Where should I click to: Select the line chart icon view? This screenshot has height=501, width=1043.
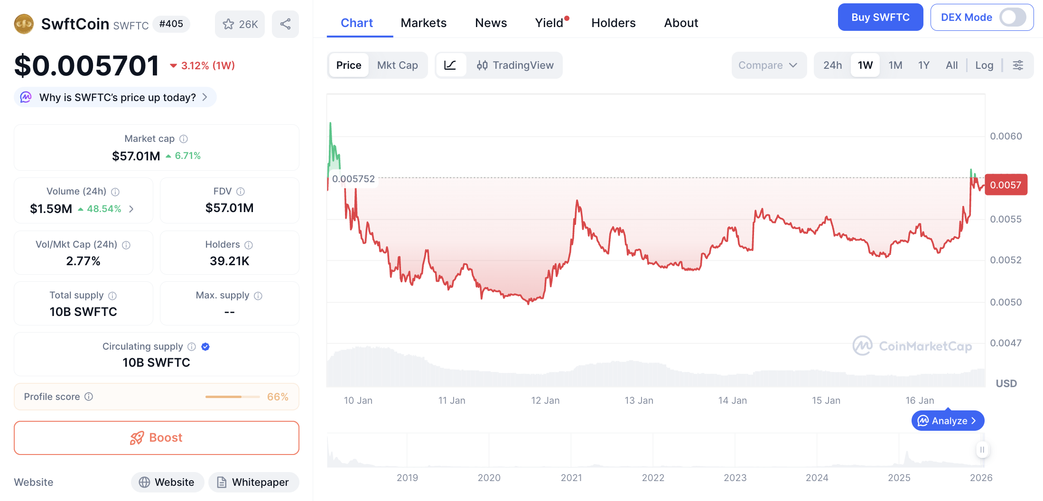click(450, 65)
